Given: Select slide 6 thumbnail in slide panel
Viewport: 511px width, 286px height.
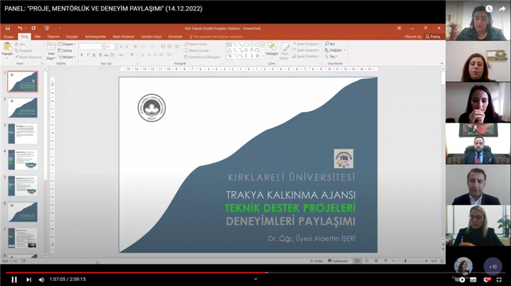Looking at the screenshot, I should point(23,212).
